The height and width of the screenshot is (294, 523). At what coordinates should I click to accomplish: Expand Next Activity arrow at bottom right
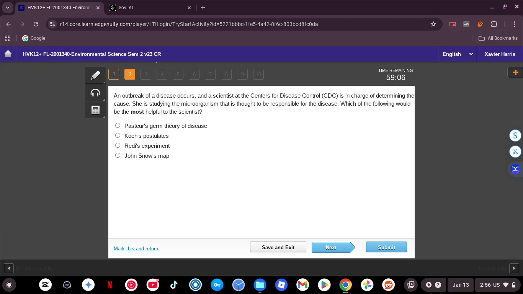(514, 268)
